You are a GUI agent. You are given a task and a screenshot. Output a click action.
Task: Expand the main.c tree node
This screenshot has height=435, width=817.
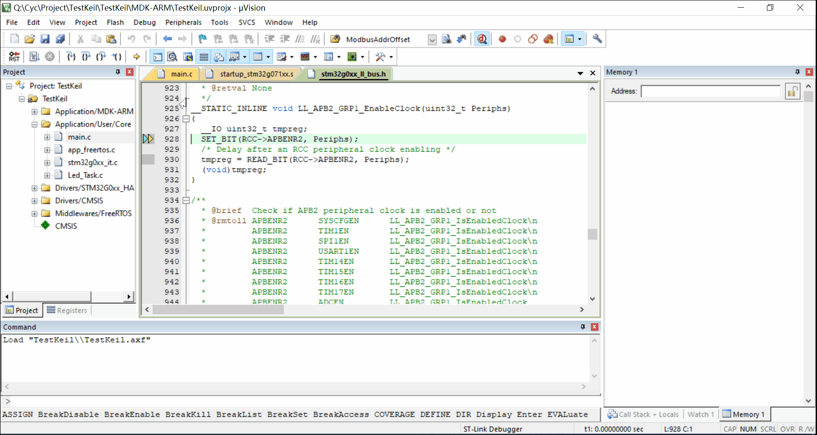pyautogui.click(x=47, y=137)
